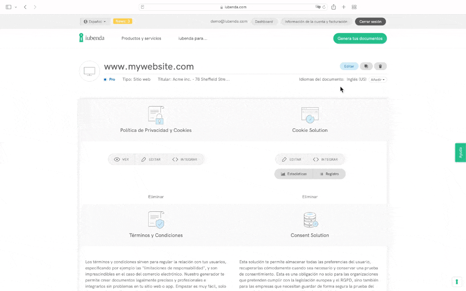Image resolution: width=466 pixels, height=291 pixels.
Task: Open the Productos y servicios menu
Action: click(141, 38)
